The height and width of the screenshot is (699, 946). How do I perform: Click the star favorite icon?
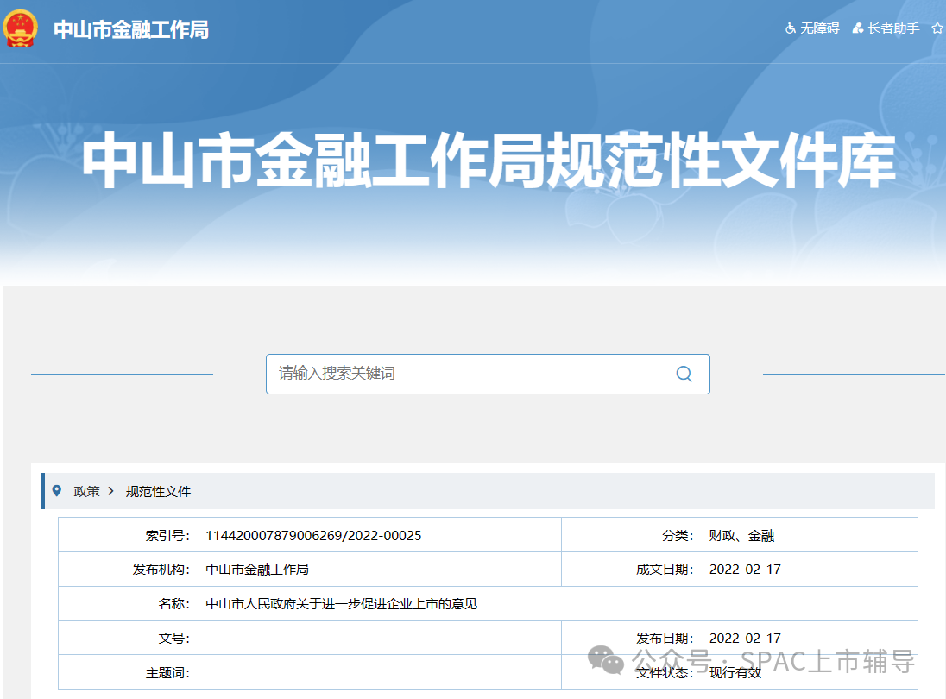click(x=937, y=28)
